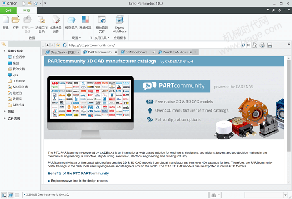Open DESIGN folder in navigator
This screenshot has width=292, height=199.
(x=16, y=105)
